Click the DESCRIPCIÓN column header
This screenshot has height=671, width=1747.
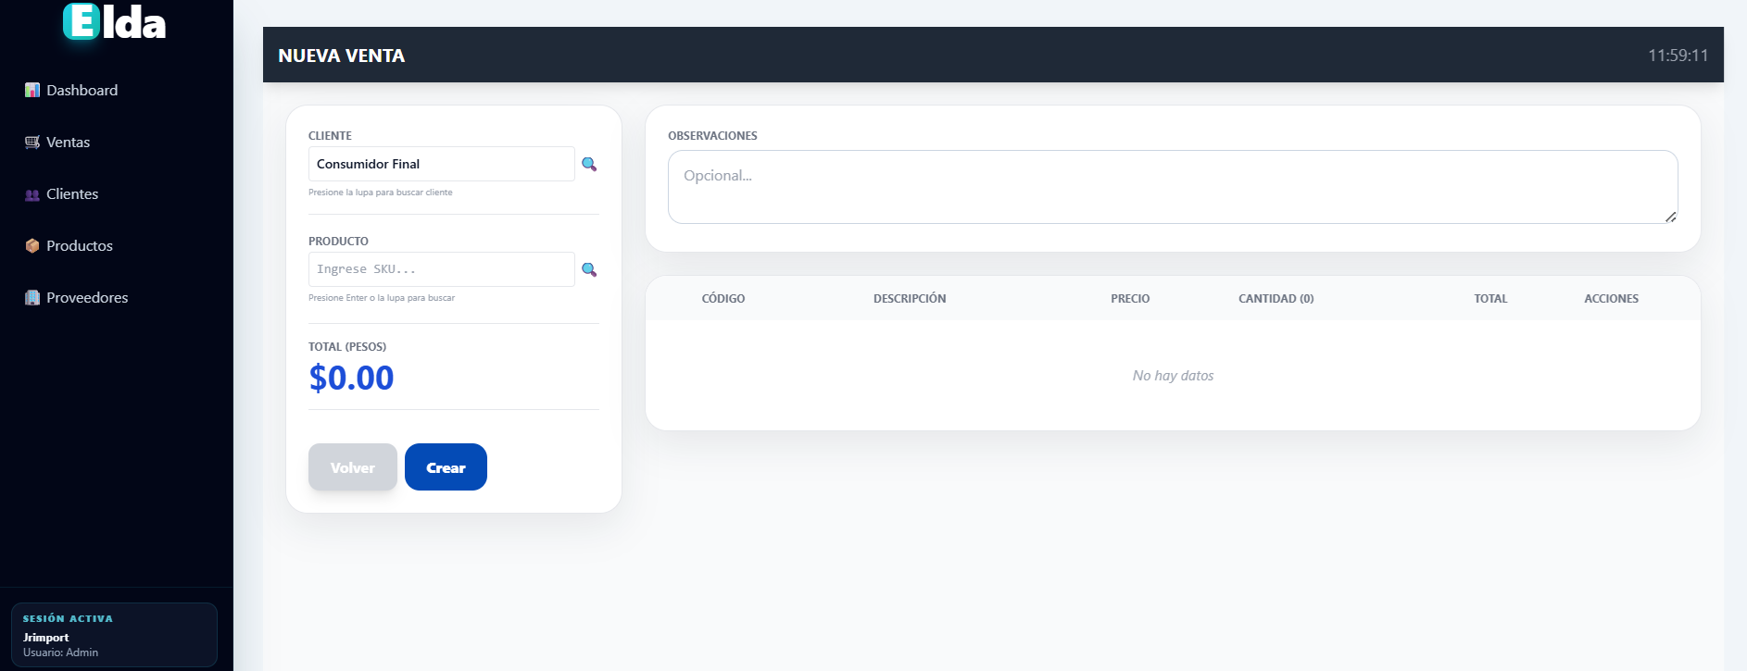910,298
